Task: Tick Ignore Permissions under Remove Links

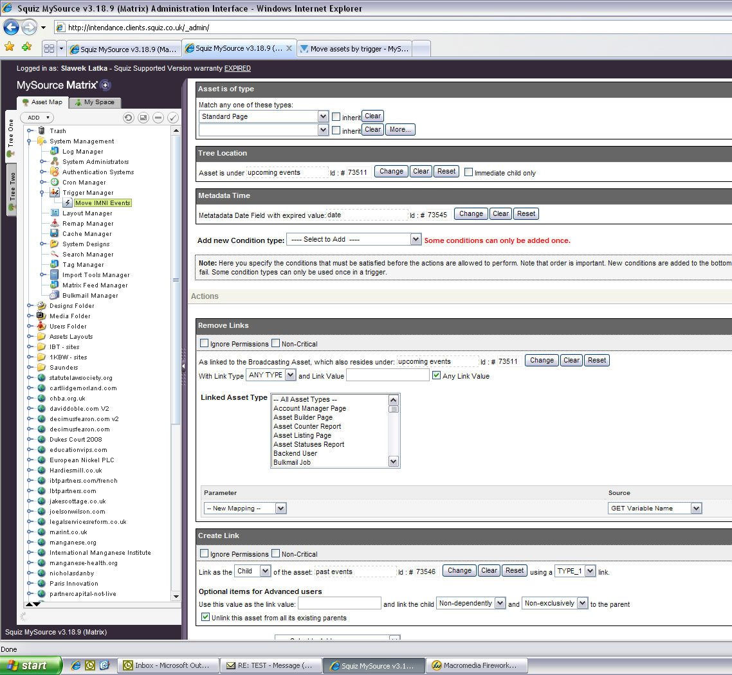Action: coord(204,343)
